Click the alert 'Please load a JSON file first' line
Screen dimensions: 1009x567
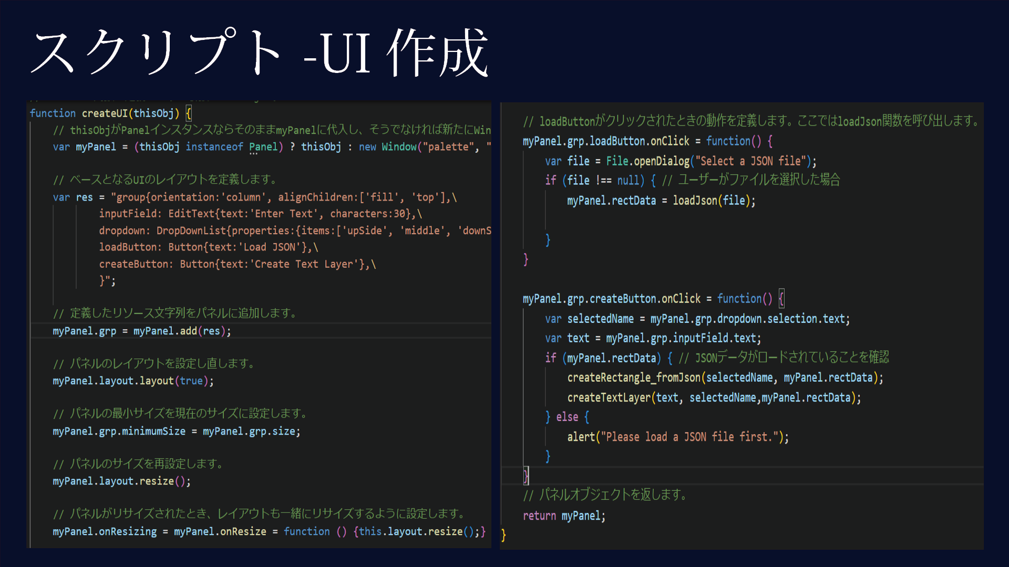677,437
